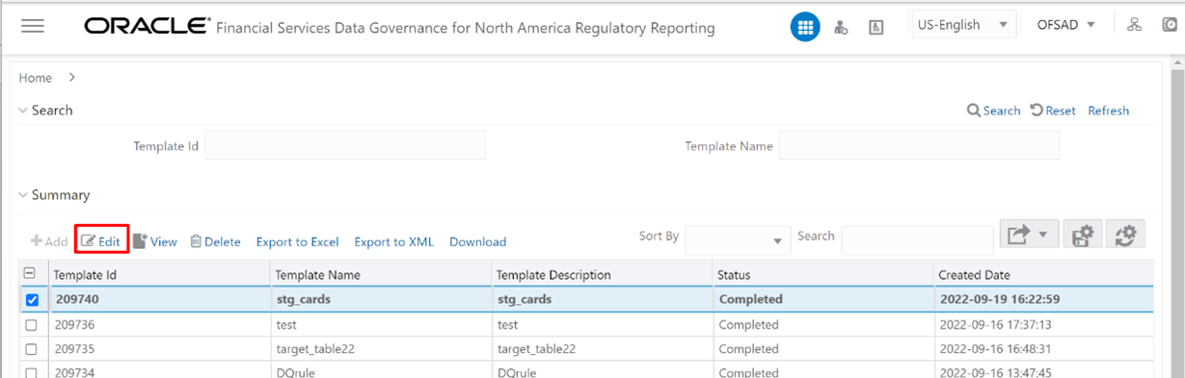Open the application grid icon
This screenshot has width=1185, height=378.
click(805, 27)
